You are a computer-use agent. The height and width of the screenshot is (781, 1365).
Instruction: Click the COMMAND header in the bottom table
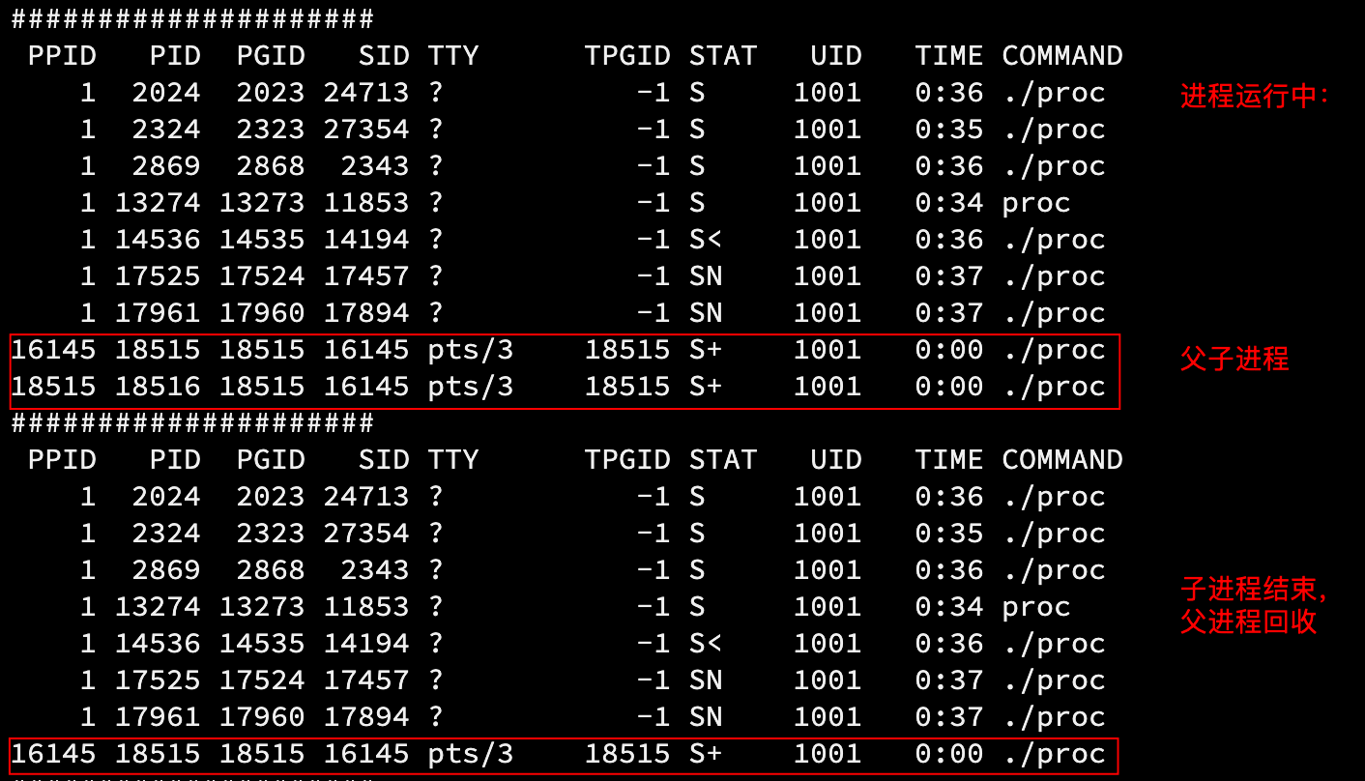(1061, 460)
